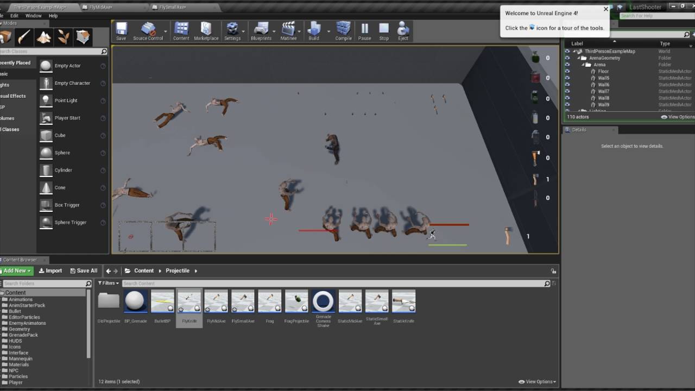Open the Filters dropdown in Content Browser
The height and width of the screenshot is (391, 695).
point(108,283)
